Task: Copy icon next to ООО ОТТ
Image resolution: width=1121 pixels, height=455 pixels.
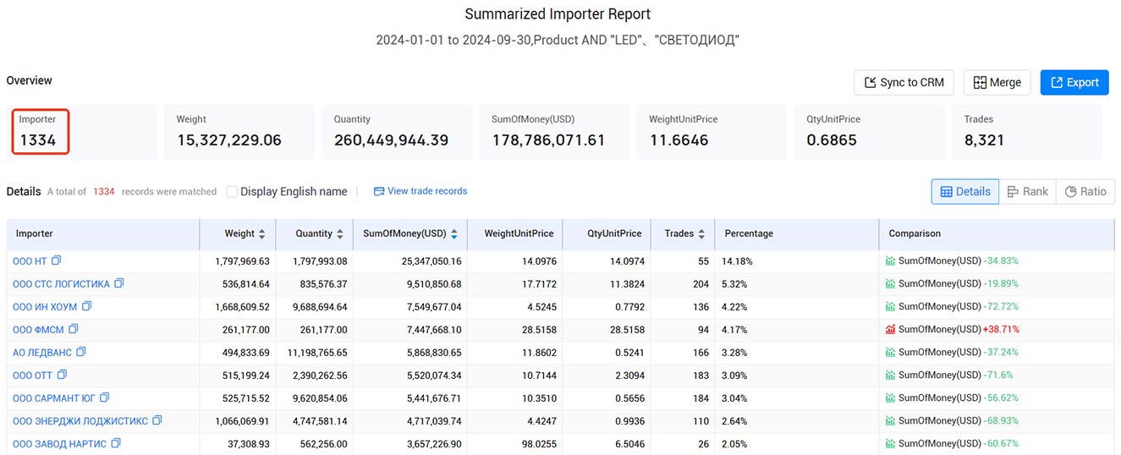Action: pyautogui.click(x=62, y=375)
